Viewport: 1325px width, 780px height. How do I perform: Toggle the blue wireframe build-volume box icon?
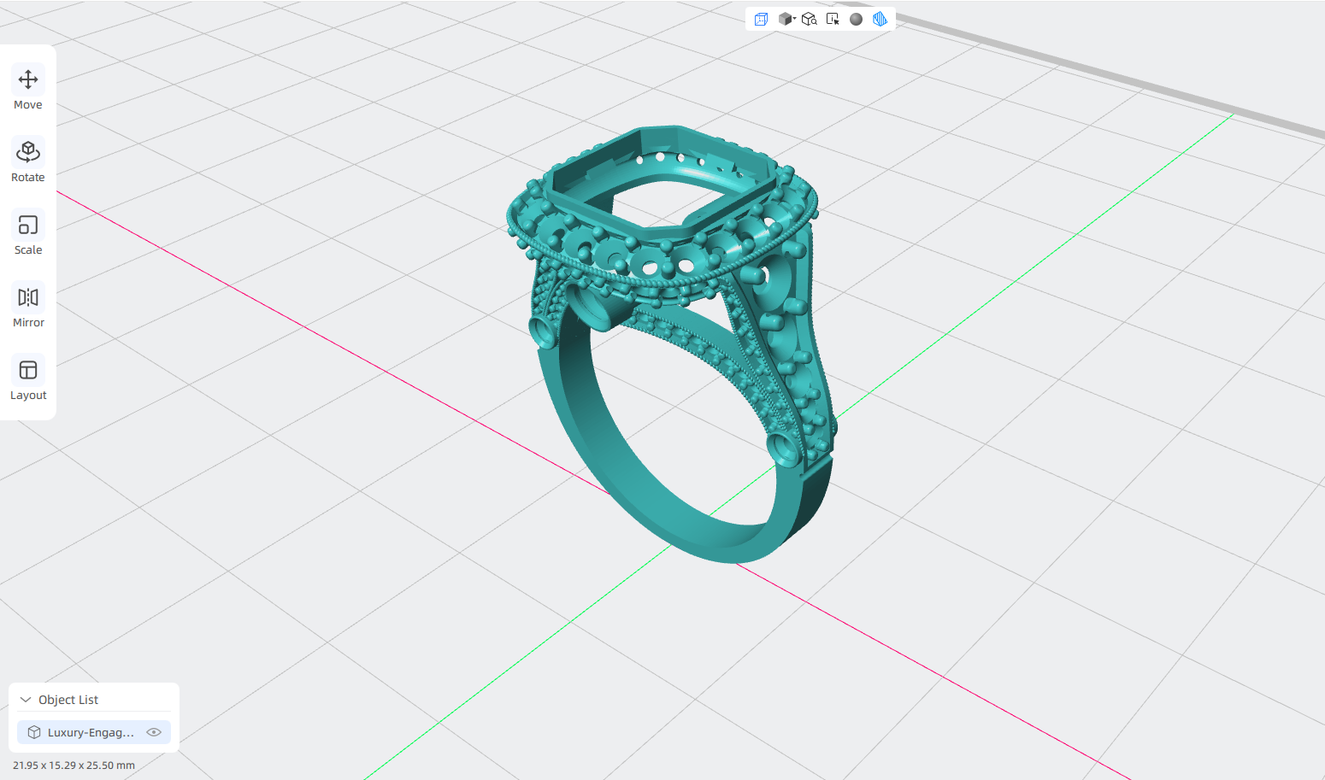(761, 19)
